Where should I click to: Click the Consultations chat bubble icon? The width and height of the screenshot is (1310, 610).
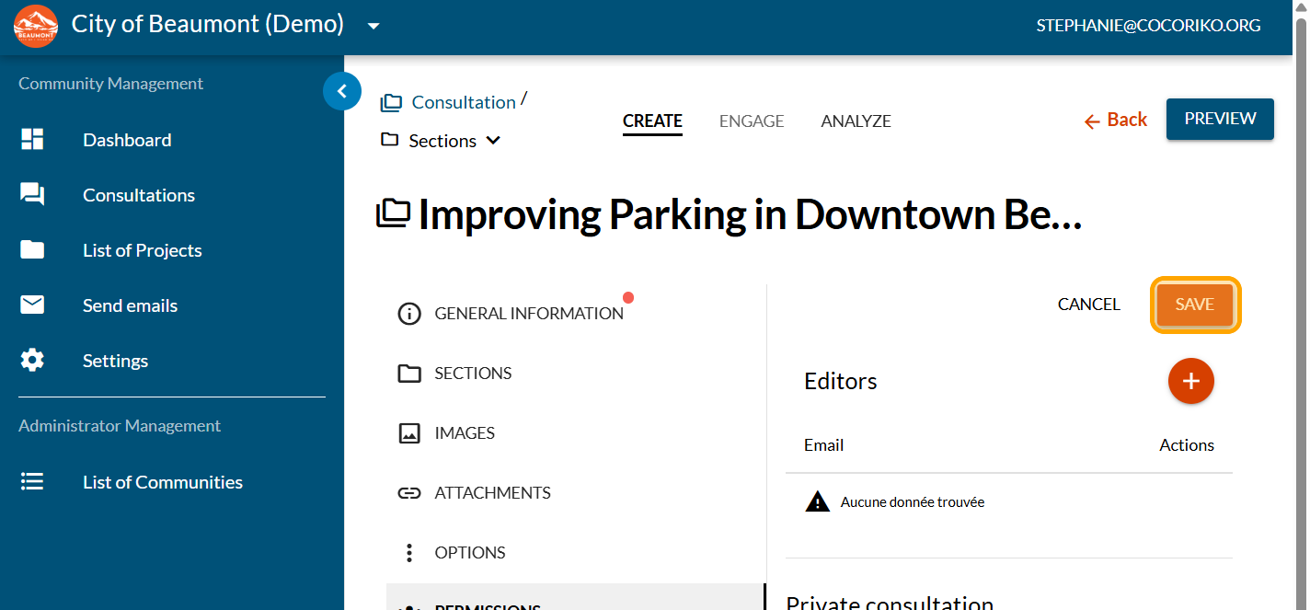coord(32,195)
